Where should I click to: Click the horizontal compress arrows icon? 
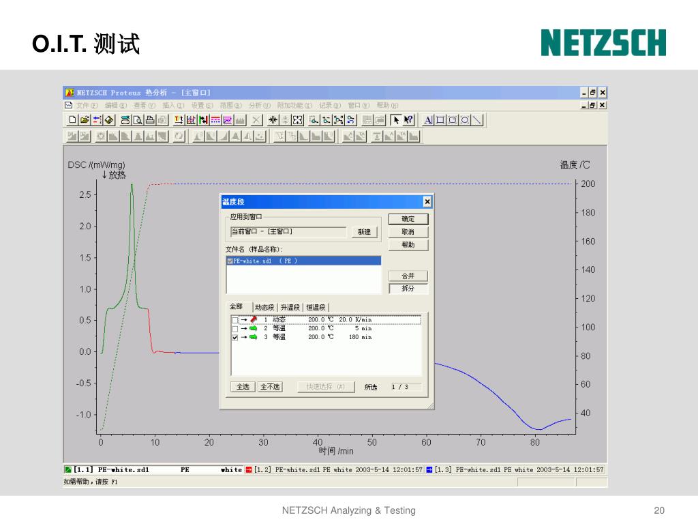[x=273, y=120]
